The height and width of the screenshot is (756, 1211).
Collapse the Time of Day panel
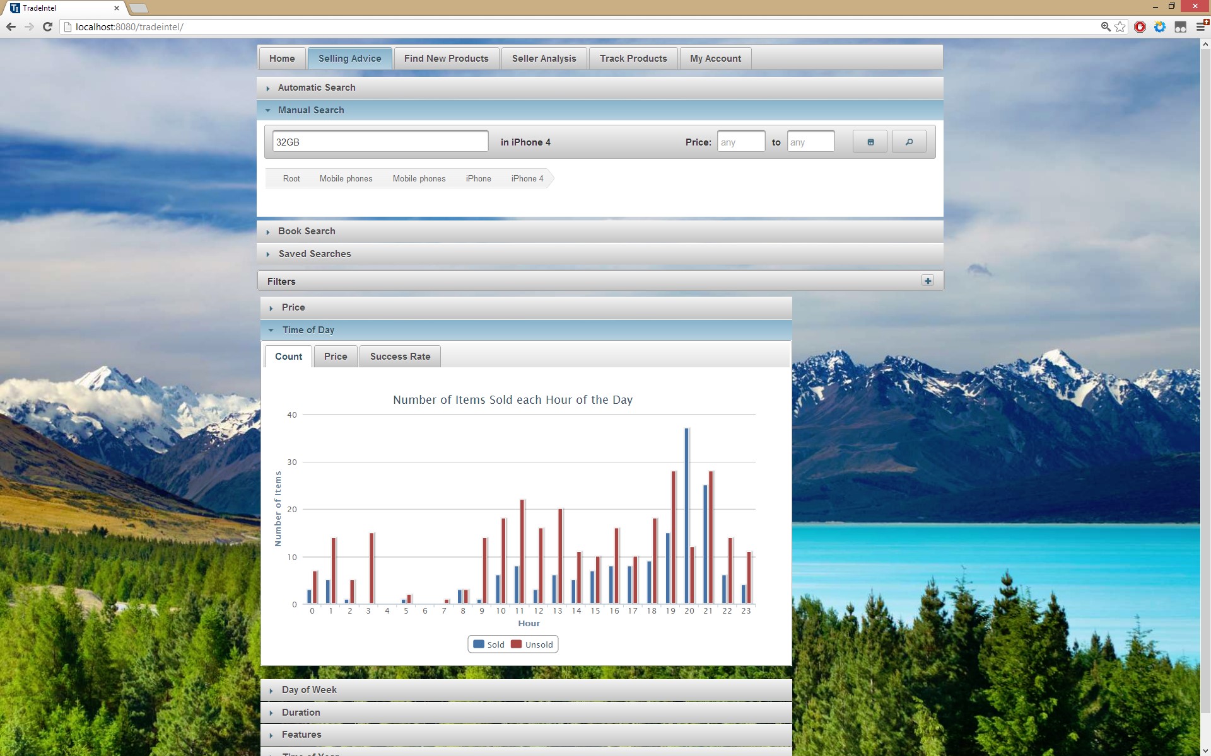tap(308, 330)
